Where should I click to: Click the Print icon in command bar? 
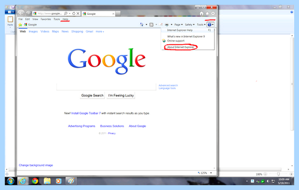(167, 24)
